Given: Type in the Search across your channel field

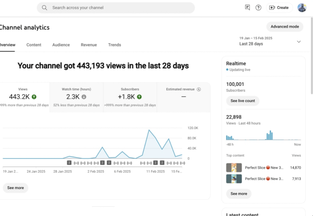Looking at the screenshot, I should pos(120,8).
